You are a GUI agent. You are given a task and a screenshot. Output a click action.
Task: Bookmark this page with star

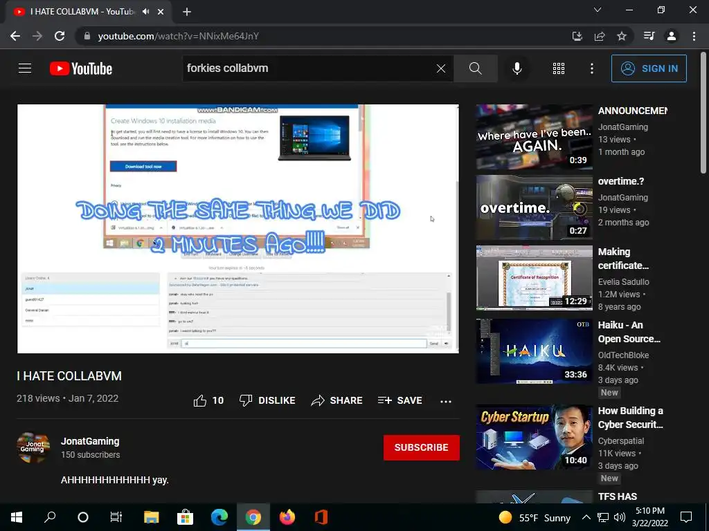tap(622, 36)
